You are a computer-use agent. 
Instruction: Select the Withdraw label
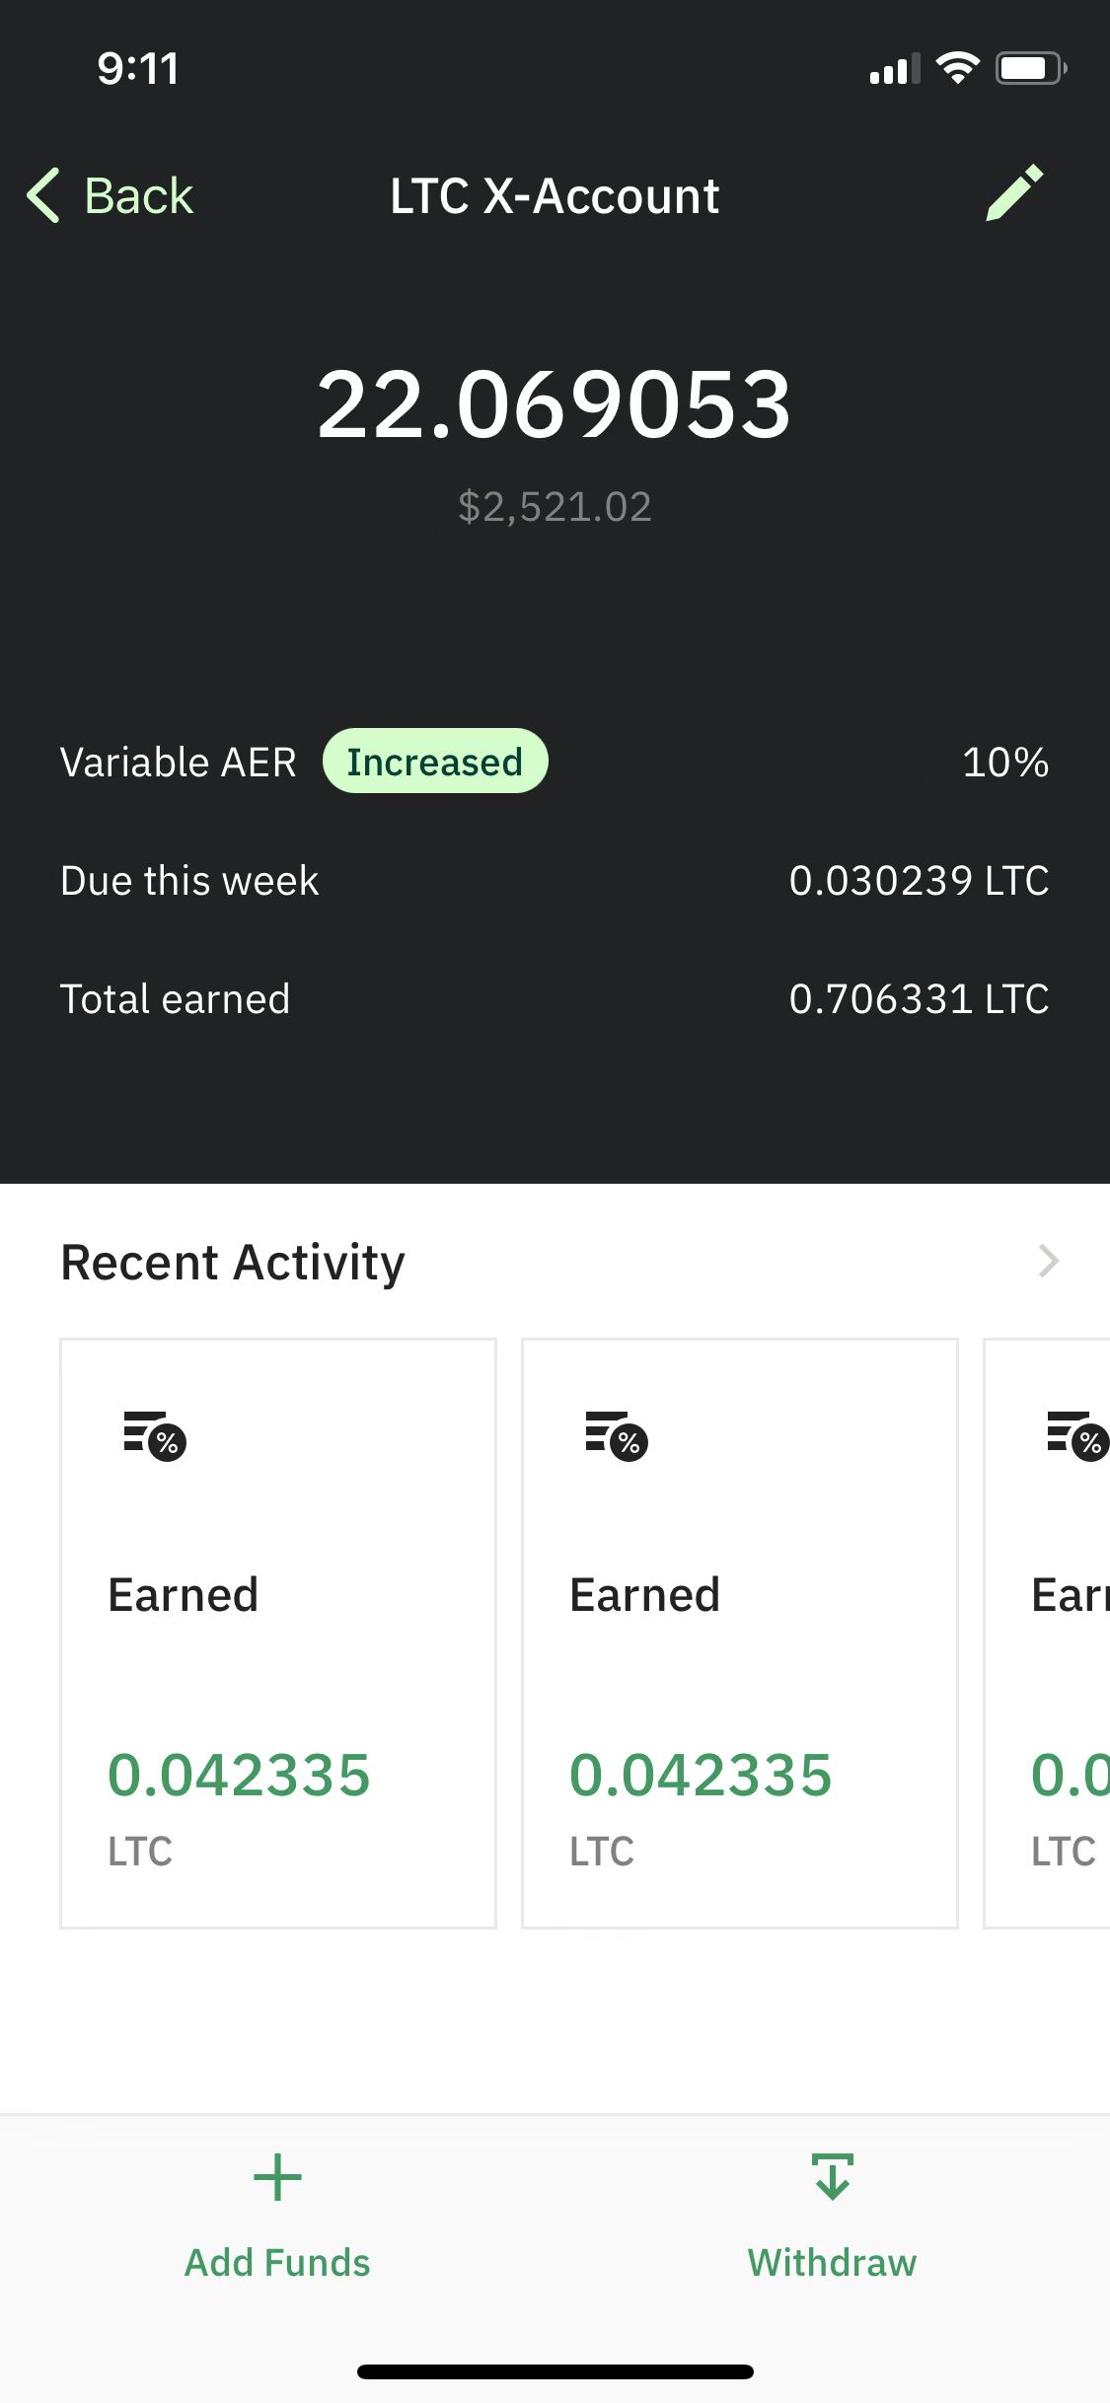[x=832, y=2262]
